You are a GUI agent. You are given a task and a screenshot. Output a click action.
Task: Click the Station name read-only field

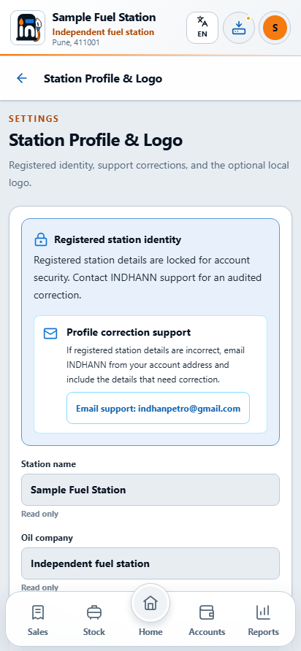[150, 490]
